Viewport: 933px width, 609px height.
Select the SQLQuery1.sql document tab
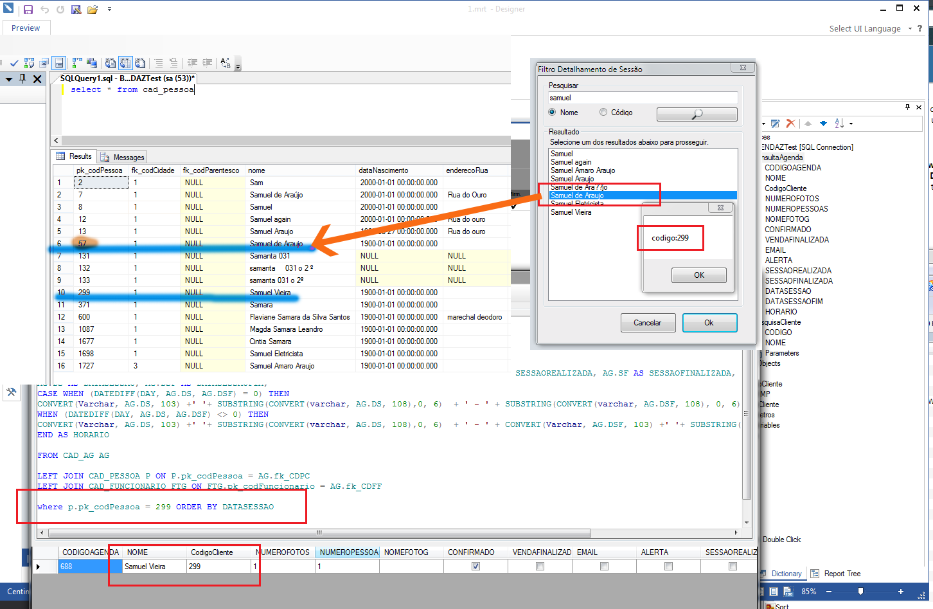pos(127,78)
